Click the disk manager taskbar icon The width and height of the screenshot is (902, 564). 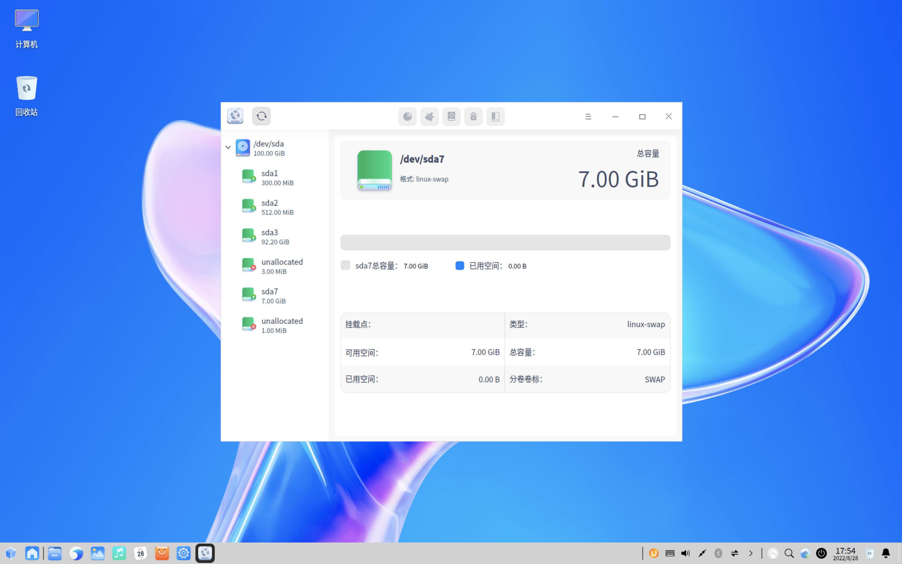coord(205,553)
